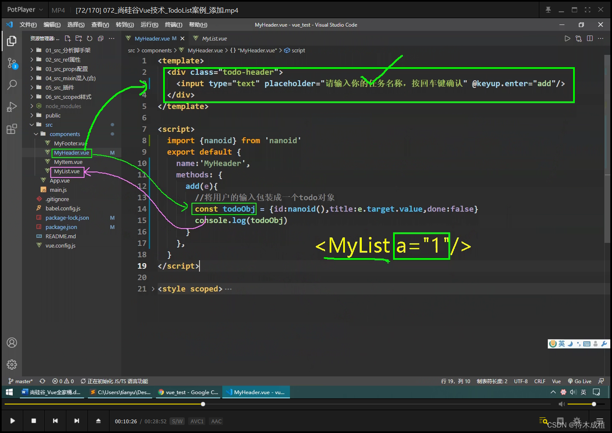Viewport: 612px width, 433px height.
Task: Click the Synchronize Changes icon in status bar
Action: [42, 381]
